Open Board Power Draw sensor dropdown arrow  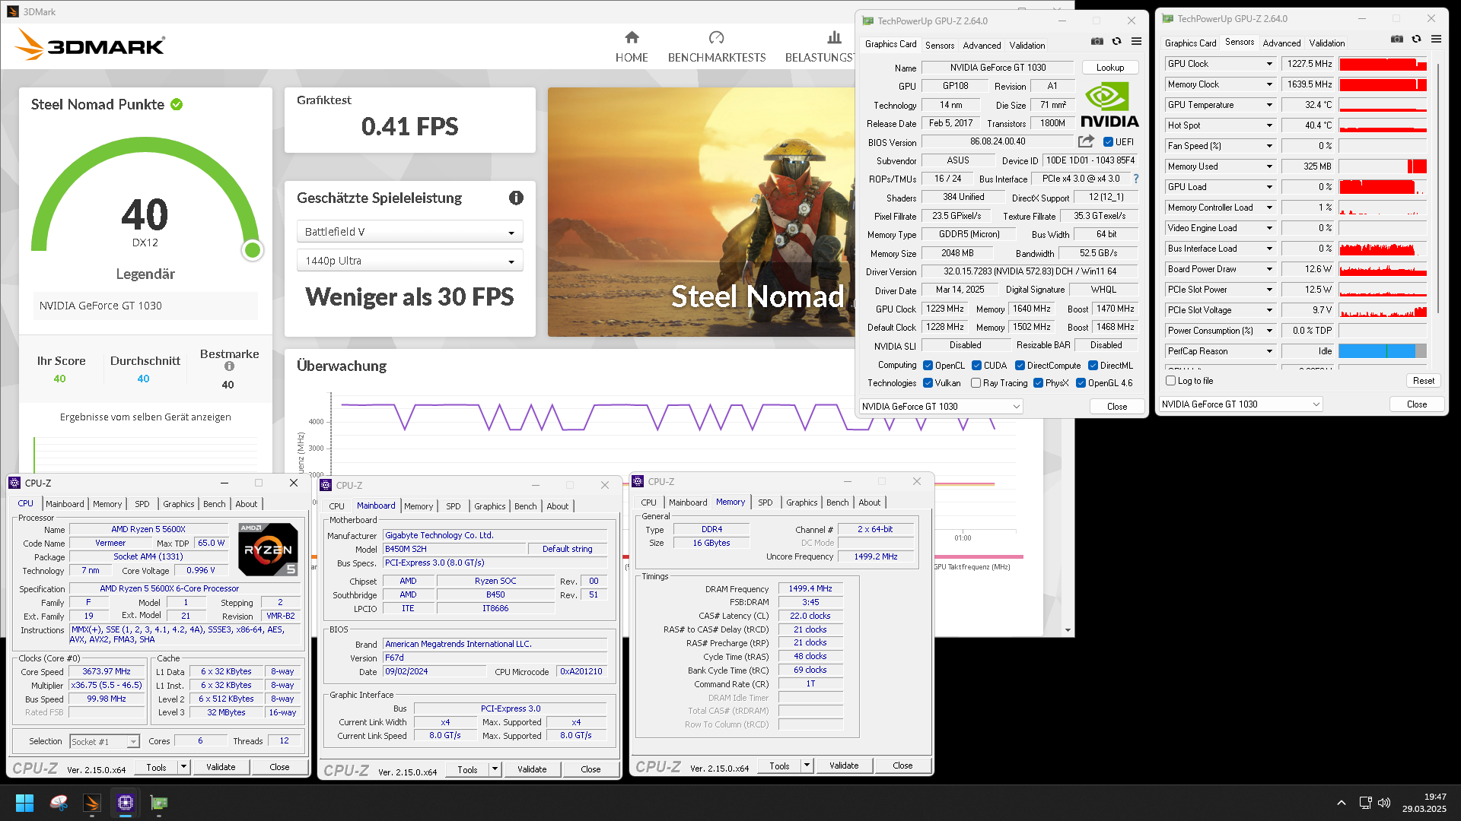tap(1268, 269)
